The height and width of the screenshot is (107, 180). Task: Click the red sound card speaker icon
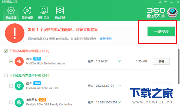(x=19, y=61)
